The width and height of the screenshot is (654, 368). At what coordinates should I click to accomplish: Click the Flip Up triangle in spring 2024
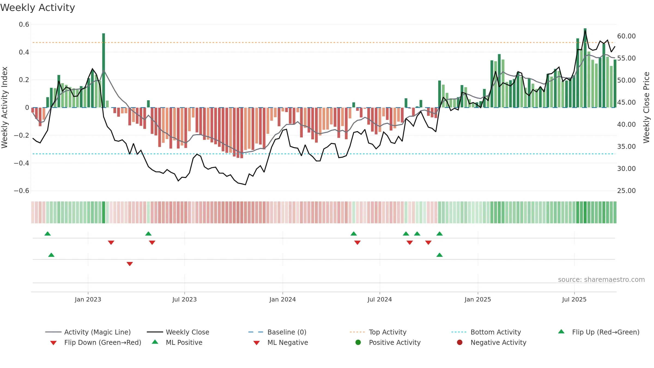354,234
